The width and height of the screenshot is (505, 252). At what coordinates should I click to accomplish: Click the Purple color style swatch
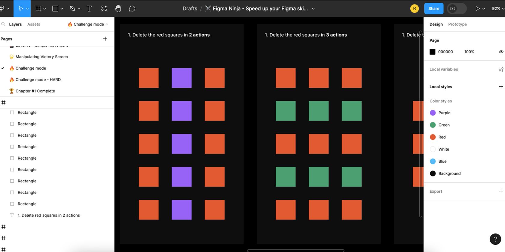[433, 113]
